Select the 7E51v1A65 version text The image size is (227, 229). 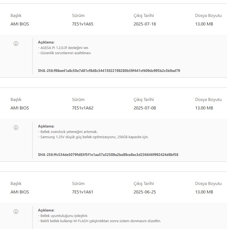(82, 24)
